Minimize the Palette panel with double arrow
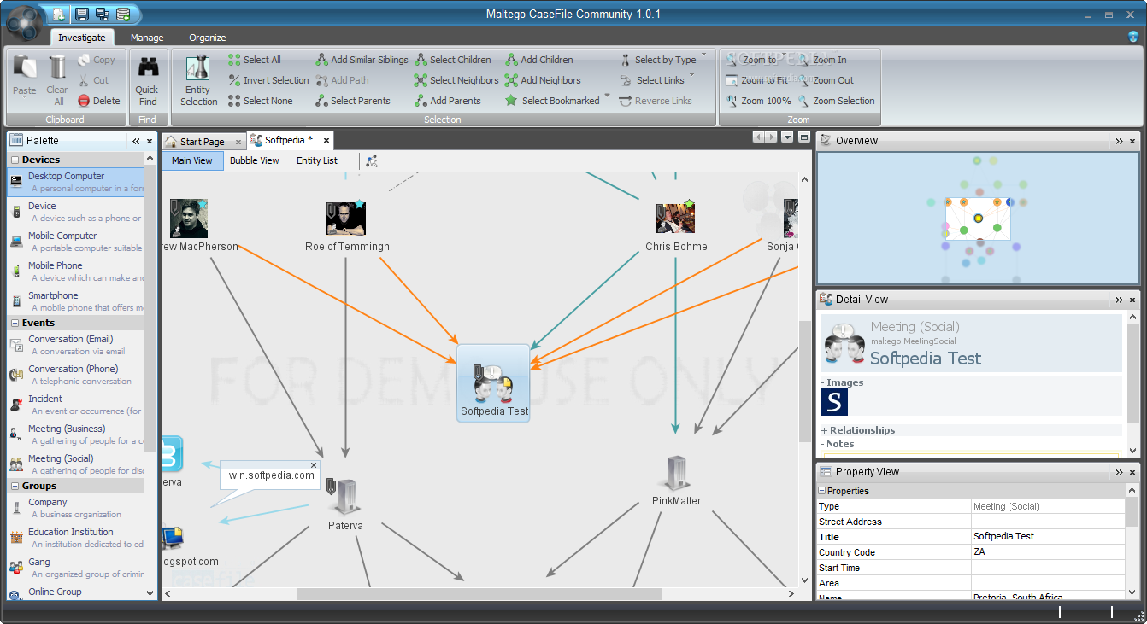 point(135,141)
